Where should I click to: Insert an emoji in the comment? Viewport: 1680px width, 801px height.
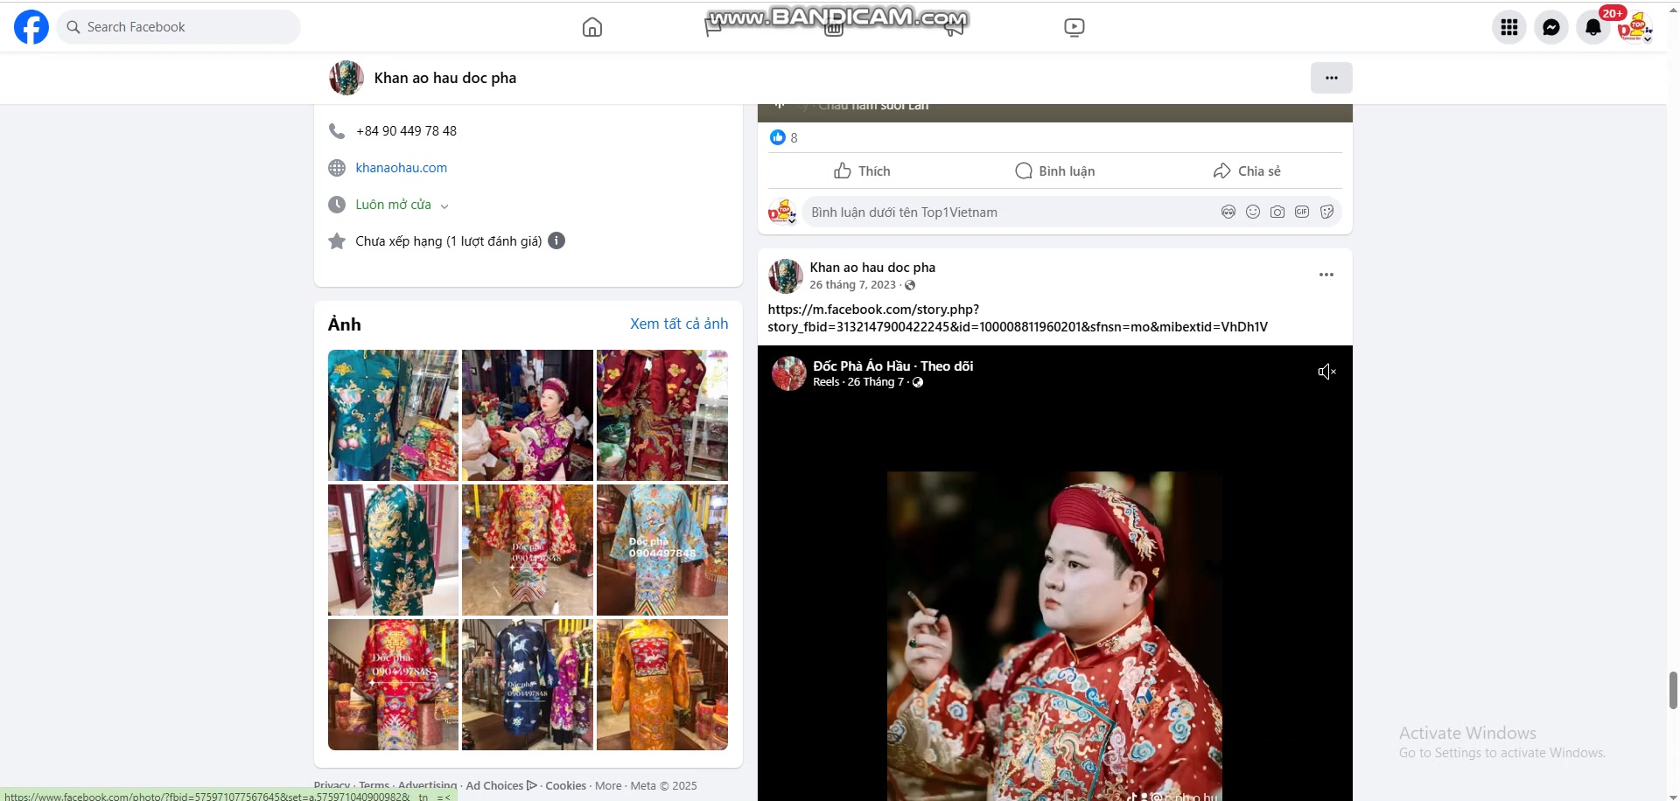click(1252, 212)
